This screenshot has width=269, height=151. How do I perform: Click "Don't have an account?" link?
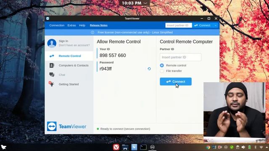74,45
